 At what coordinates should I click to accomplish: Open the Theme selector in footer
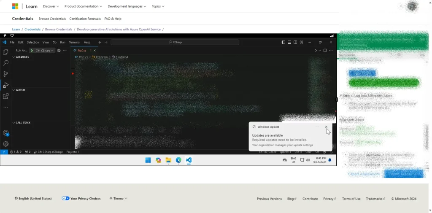coord(118,198)
